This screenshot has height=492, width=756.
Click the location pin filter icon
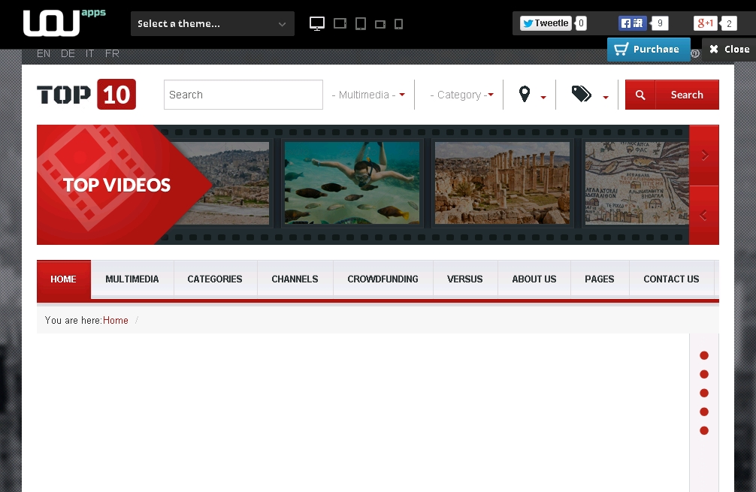tap(525, 95)
